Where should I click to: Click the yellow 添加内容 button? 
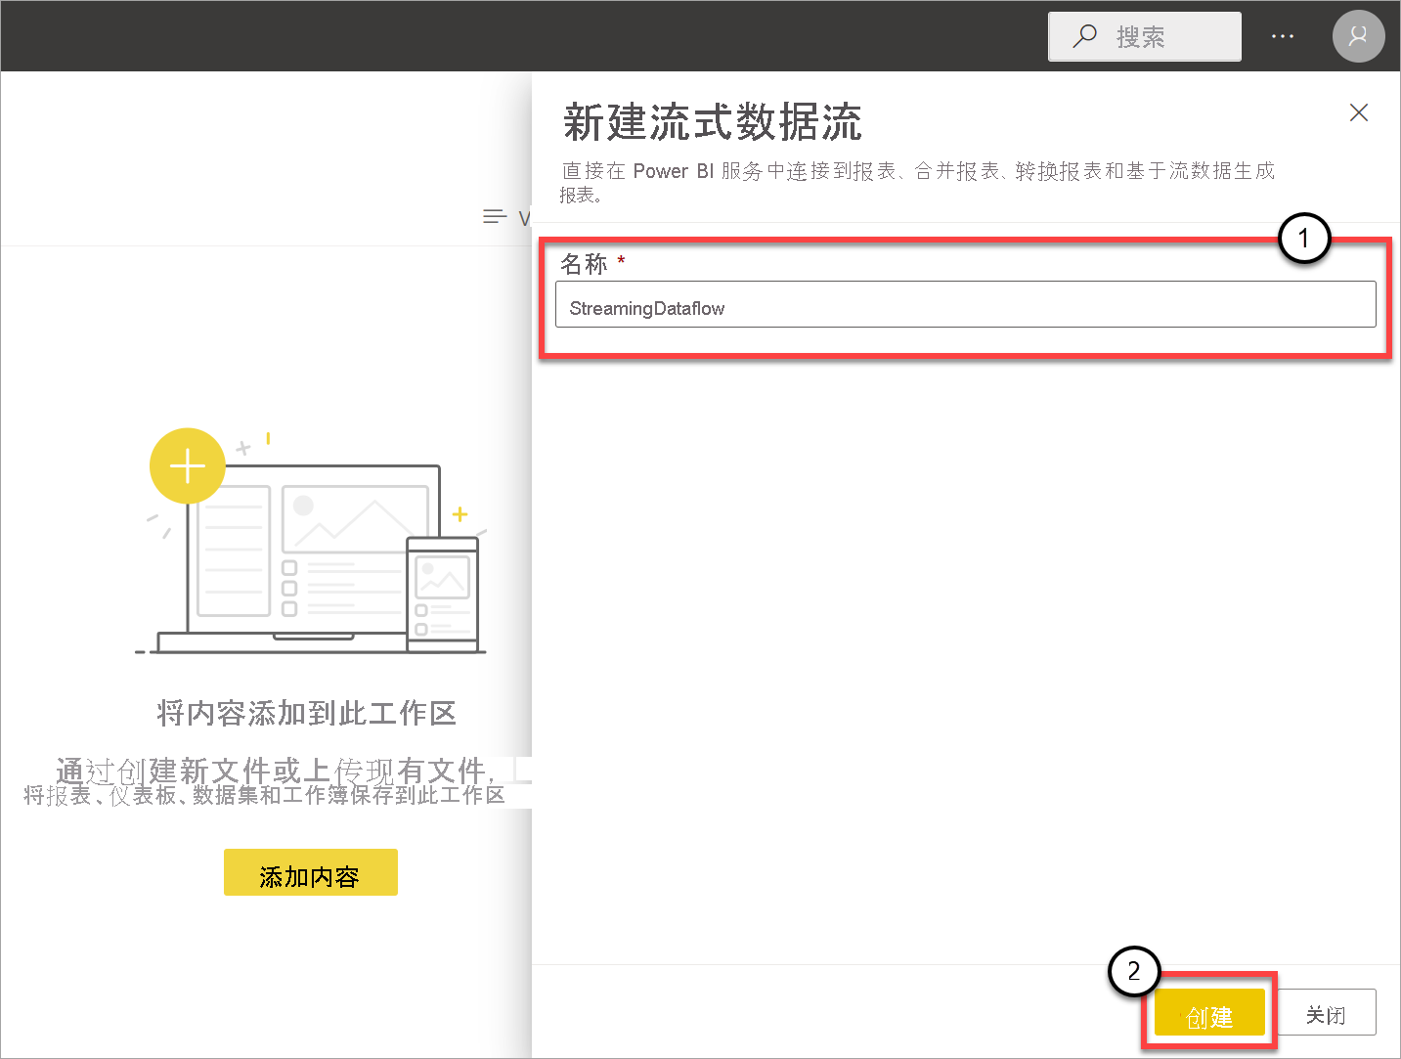pyautogui.click(x=310, y=872)
